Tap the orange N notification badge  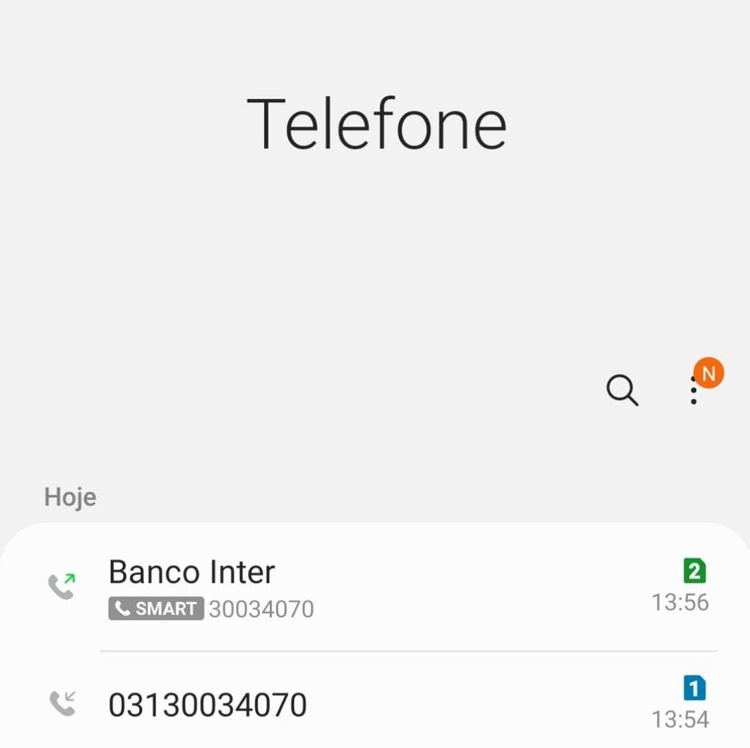coord(709,373)
